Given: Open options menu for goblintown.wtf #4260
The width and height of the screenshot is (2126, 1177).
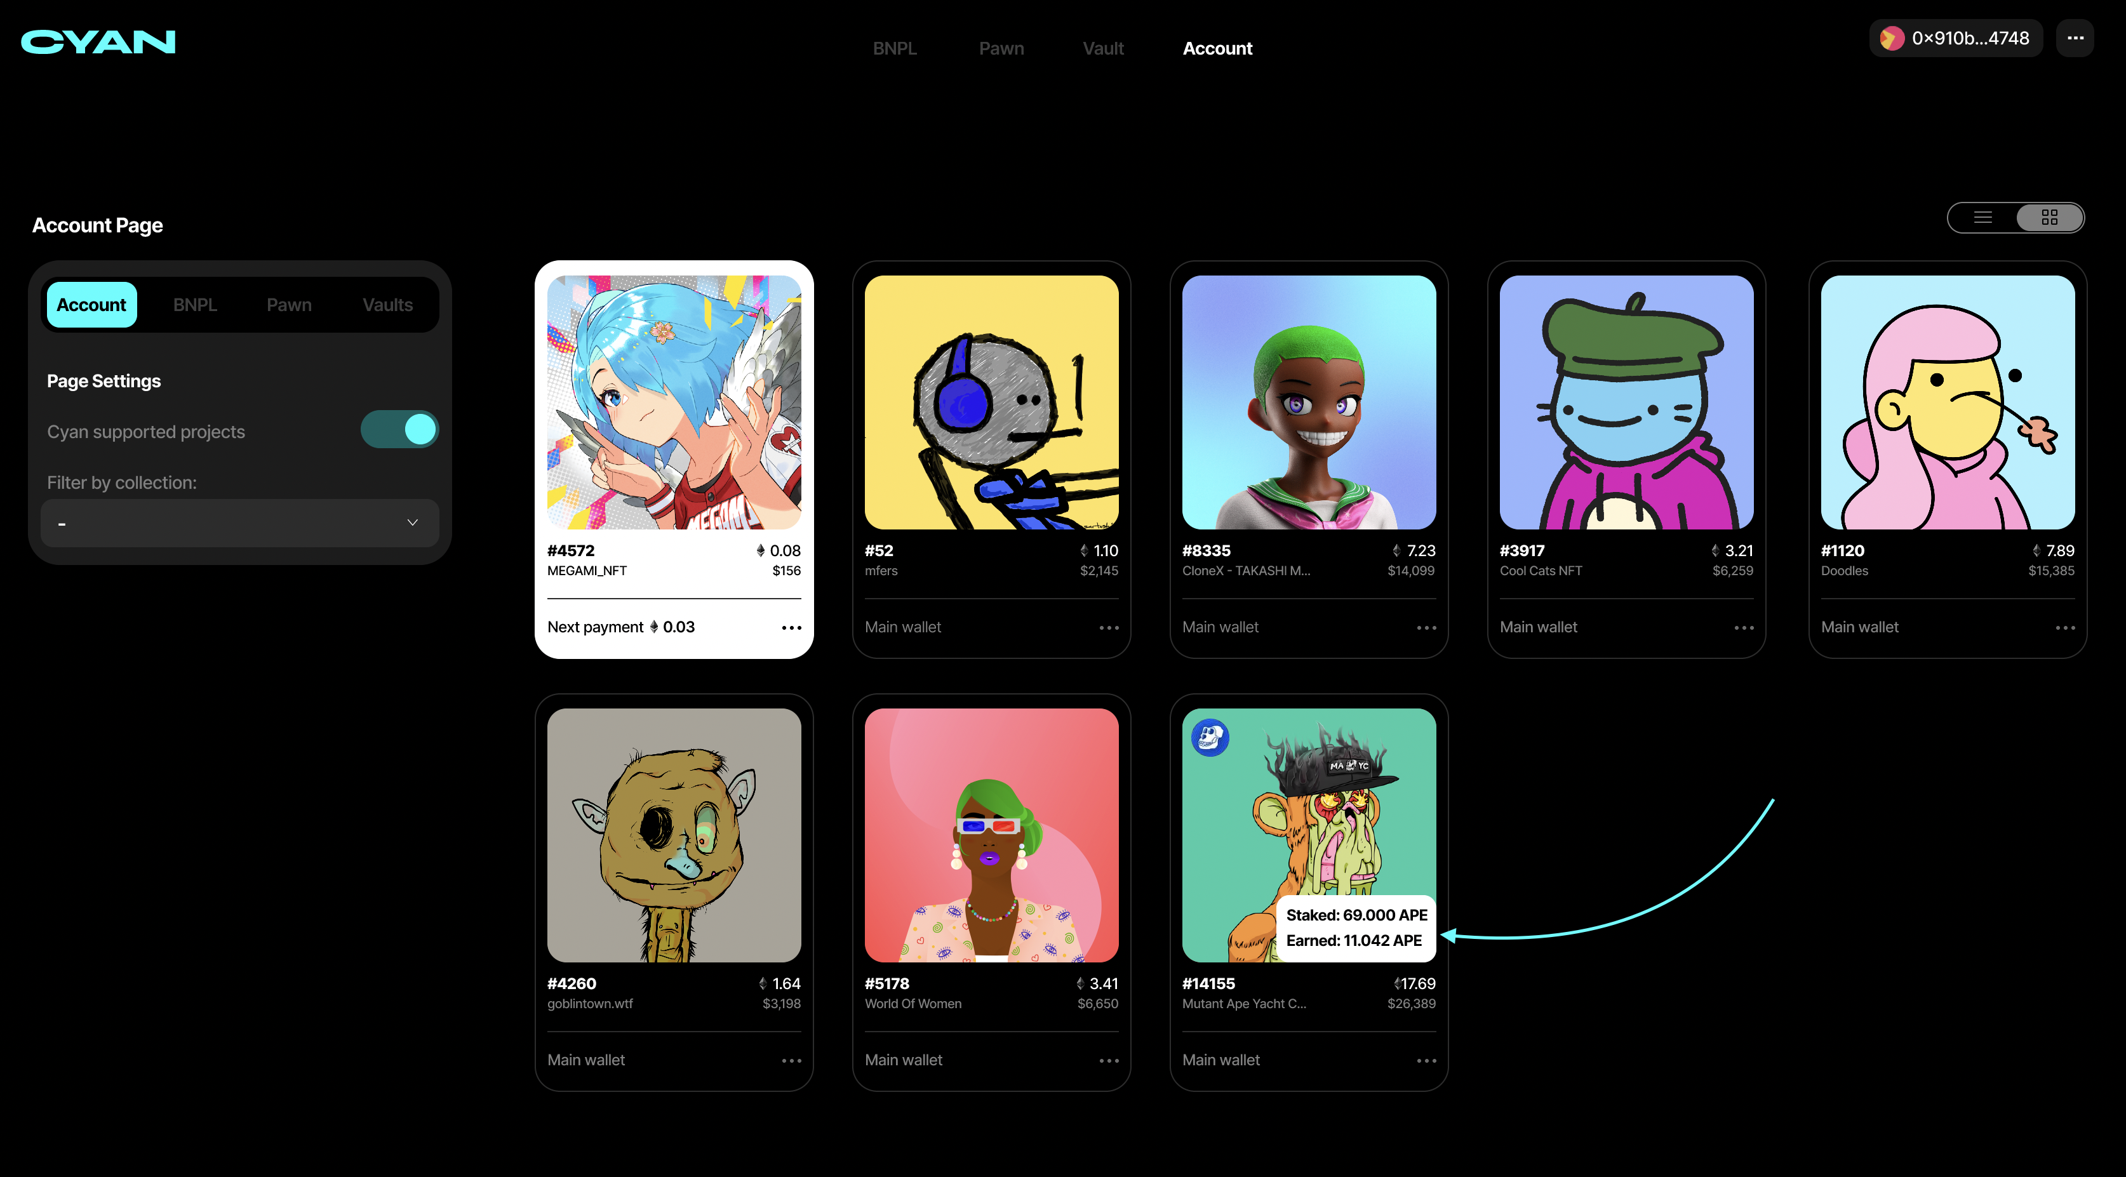Looking at the screenshot, I should 791,1060.
